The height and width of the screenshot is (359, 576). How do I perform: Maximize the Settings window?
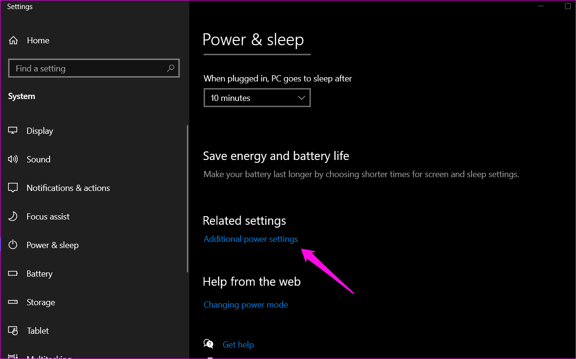click(x=567, y=6)
